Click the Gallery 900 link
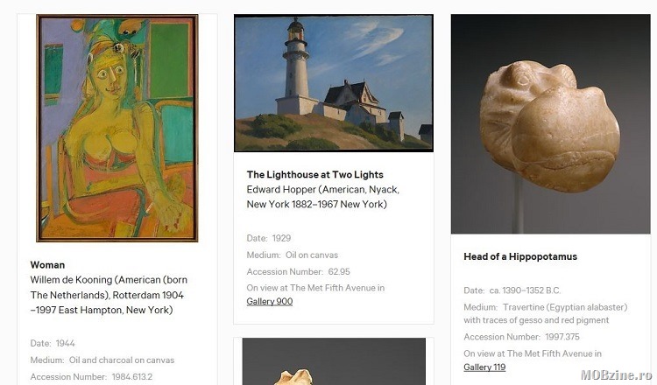This screenshot has width=657, height=385. (x=270, y=301)
